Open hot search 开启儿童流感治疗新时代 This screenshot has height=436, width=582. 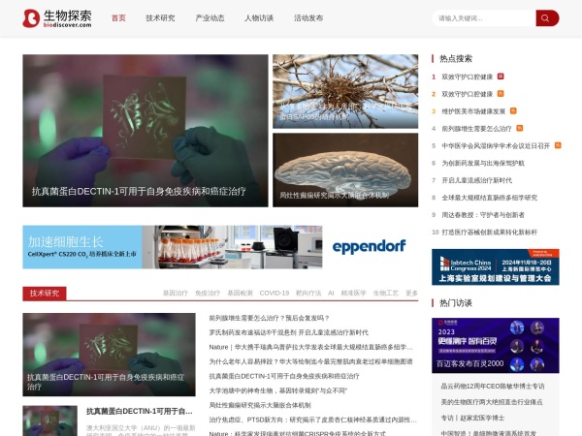476,180
